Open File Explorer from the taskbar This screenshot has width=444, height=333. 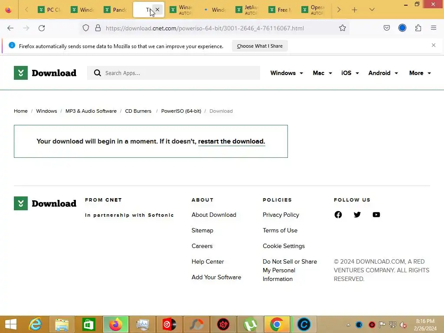click(62, 324)
